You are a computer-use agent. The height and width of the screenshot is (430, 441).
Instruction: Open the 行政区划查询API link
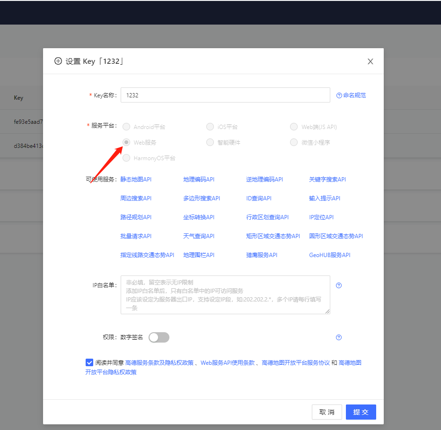pyautogui.click(x=267, y=217)
